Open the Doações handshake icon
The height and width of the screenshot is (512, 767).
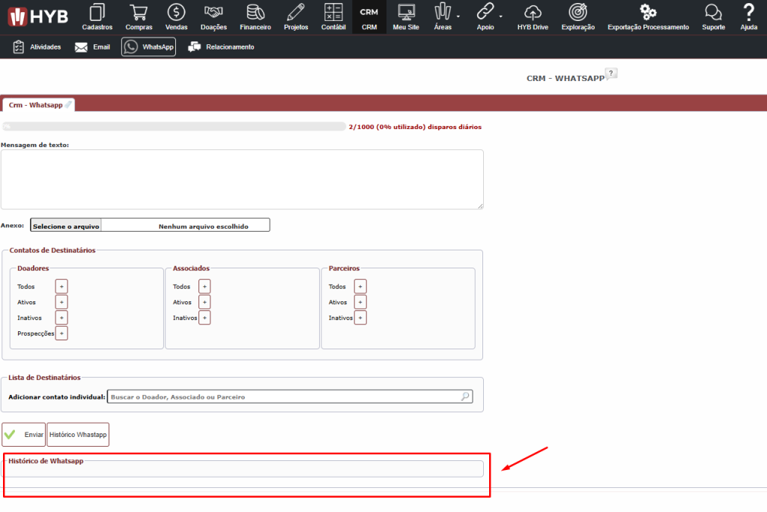pyautogui.click(x=213, y=13)
